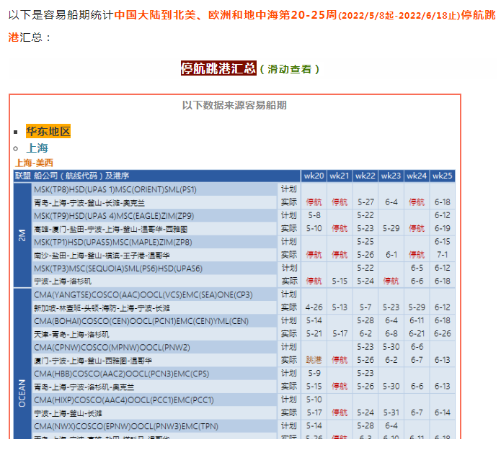Image resolution: width=501 pixels, height=460 pixels.
Task: Click 停航 in wk20 of 青岛-上海-宁波-釜山-长滩-奥克兰 row
Action: pos(314,202)
